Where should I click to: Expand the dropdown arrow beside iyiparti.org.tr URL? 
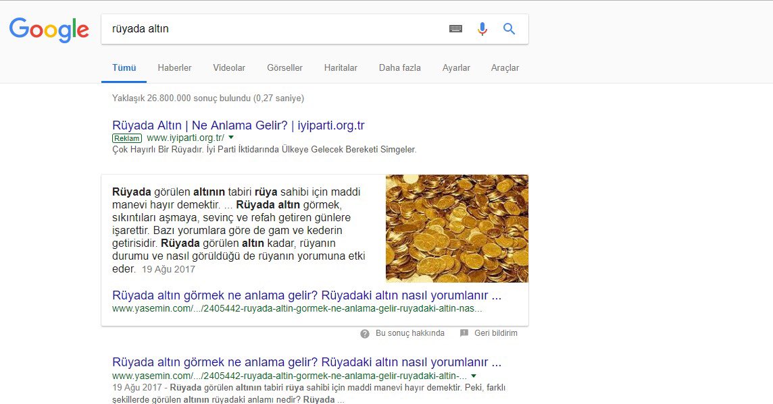click(x=230, y=138)
